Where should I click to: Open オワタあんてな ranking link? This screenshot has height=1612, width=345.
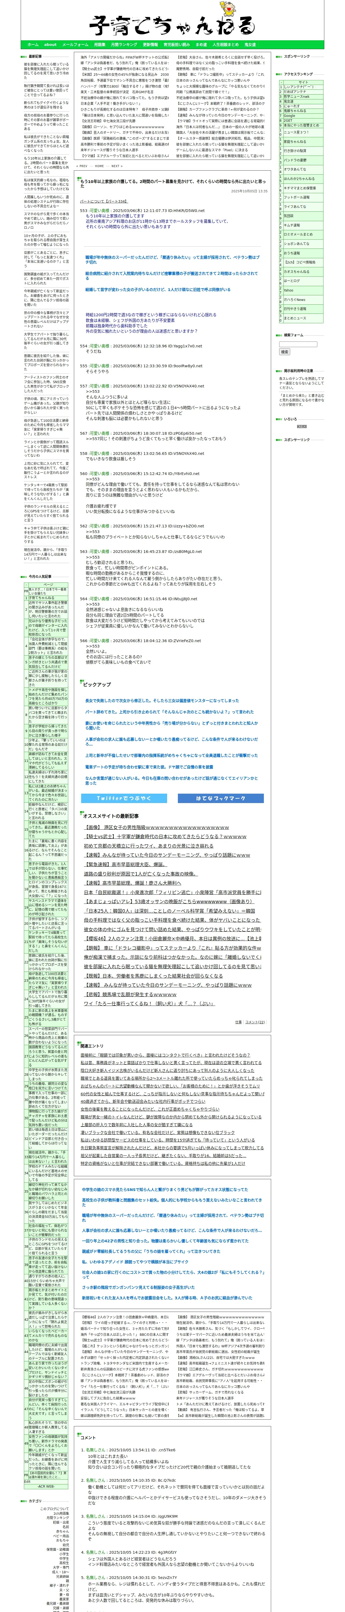click(x=295, y=169)
